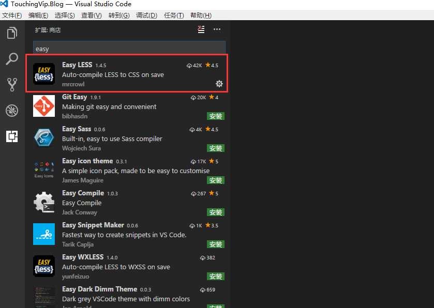
Task: Open the Search view in activity bar
Action: click(12, 58)
